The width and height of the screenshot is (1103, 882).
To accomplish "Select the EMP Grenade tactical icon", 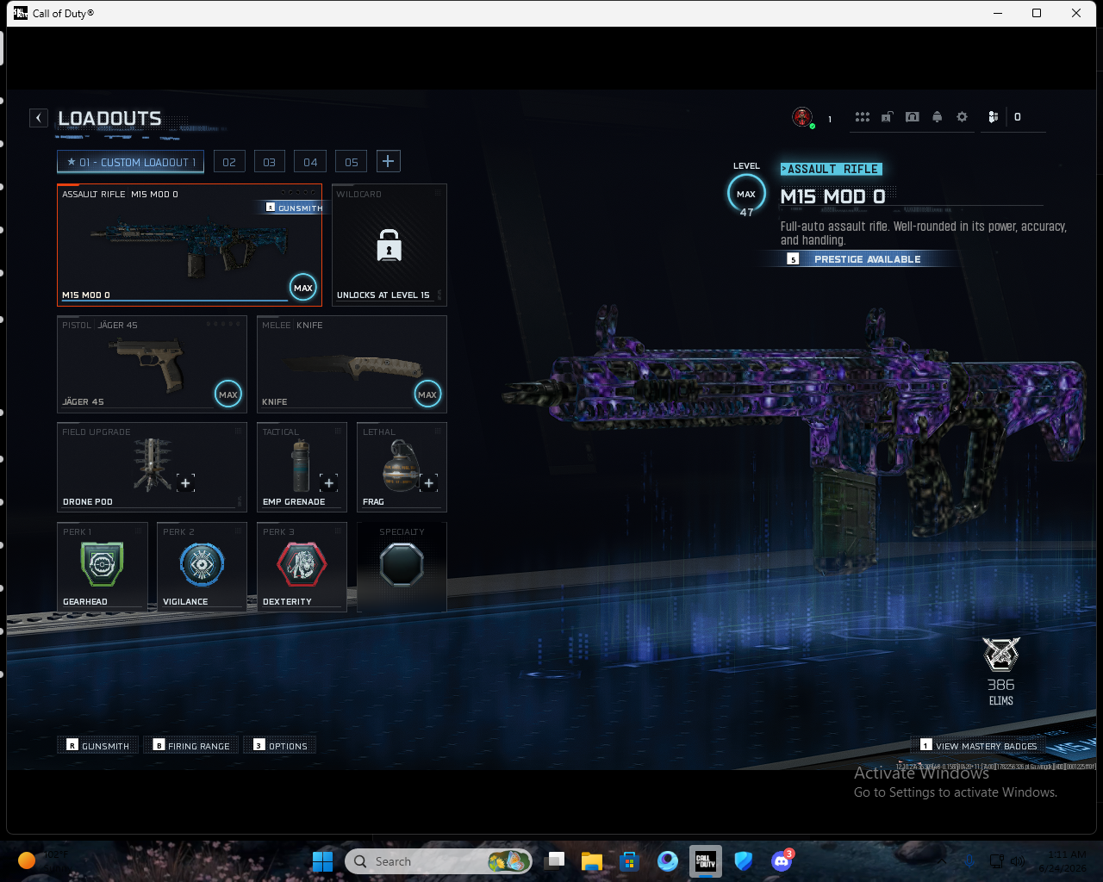I will 300,465.
